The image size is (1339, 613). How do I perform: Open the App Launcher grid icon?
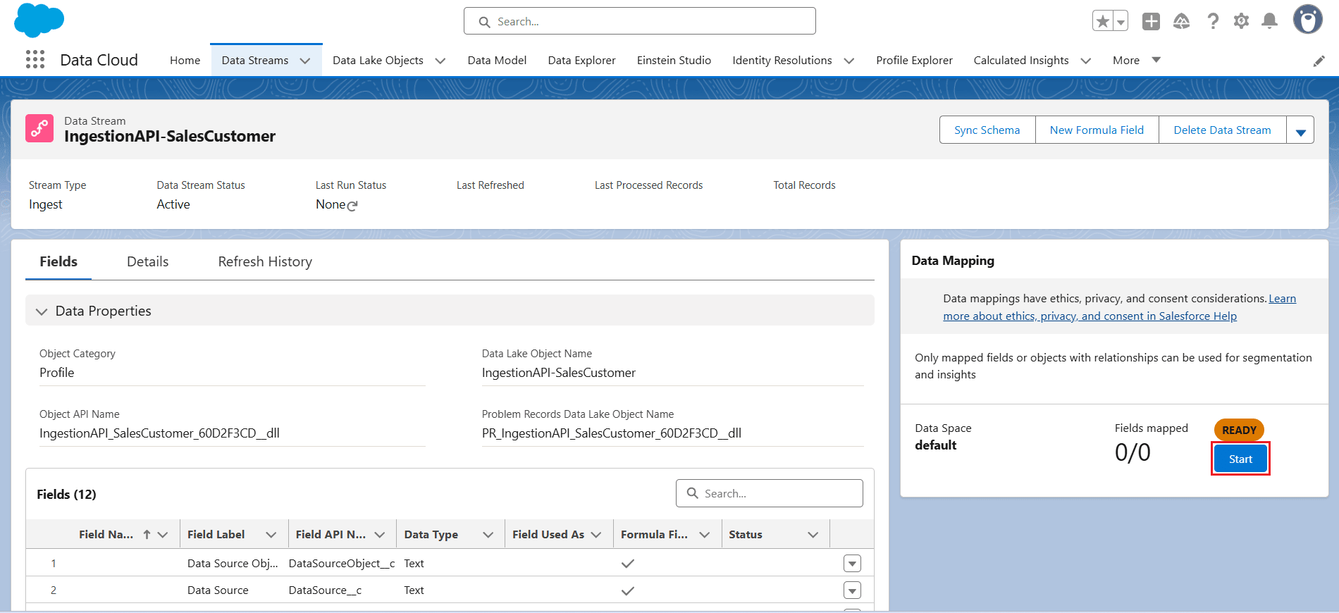(35, 60)
